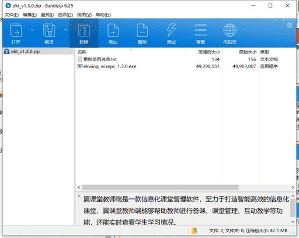The image size is (299, 238).
Task: Click the 打开 (Open) toolbar icon
Action: point(16,30)
